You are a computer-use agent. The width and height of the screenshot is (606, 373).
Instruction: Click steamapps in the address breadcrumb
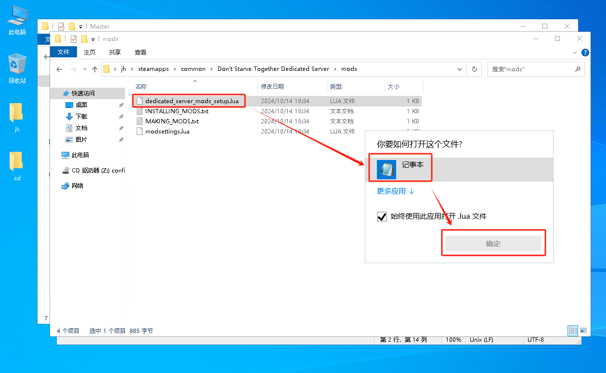(x=154, y=69)
